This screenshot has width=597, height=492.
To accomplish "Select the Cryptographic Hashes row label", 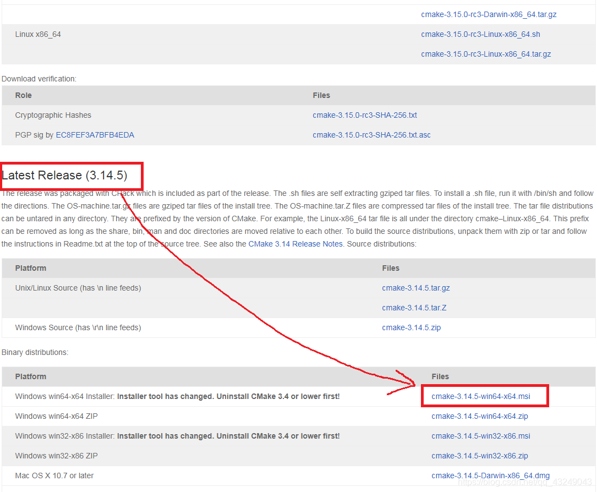I will tap(53, 115).
